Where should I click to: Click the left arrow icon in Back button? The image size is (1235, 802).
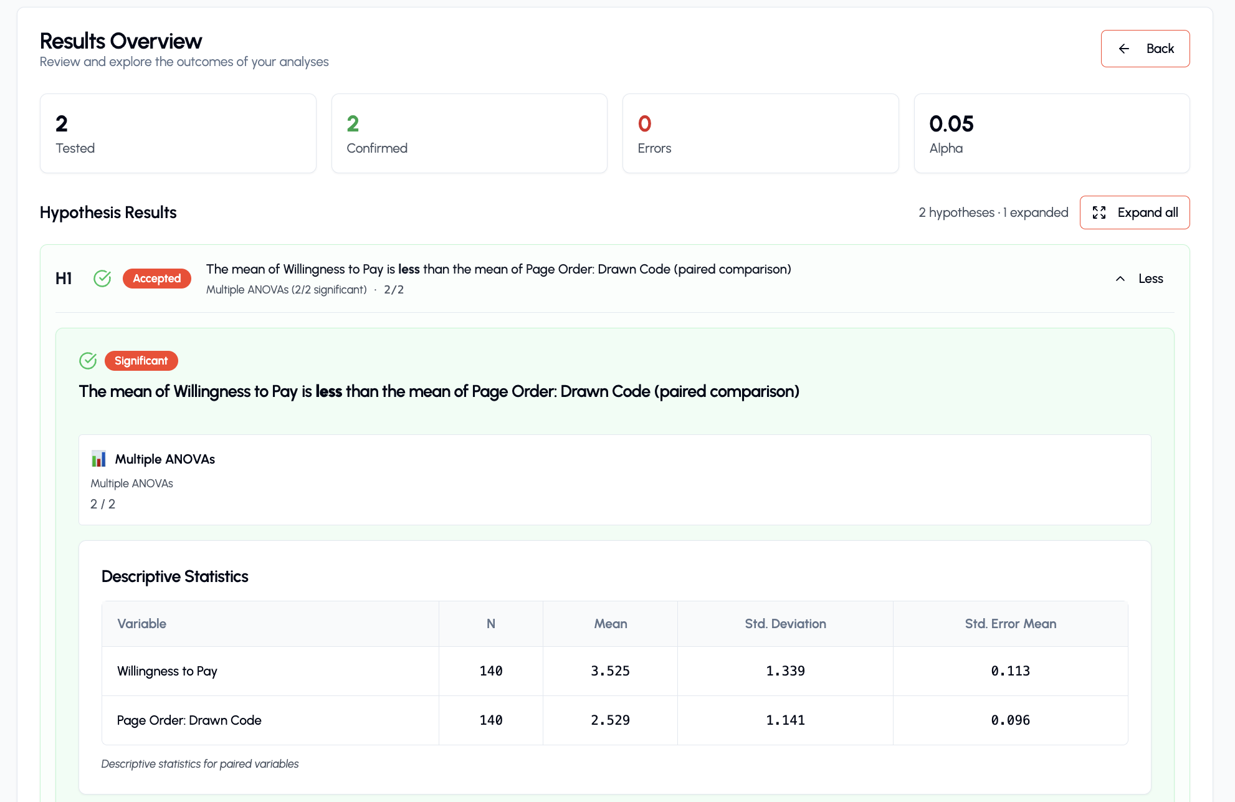point(1123,49)
